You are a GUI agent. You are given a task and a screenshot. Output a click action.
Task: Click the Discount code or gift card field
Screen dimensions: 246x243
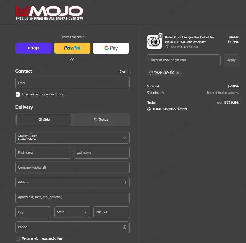(x=184, y=60)
